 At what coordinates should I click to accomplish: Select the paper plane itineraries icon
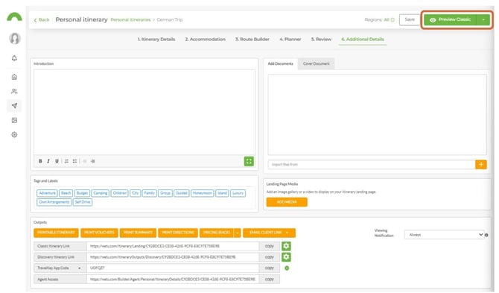click(14, 106)
